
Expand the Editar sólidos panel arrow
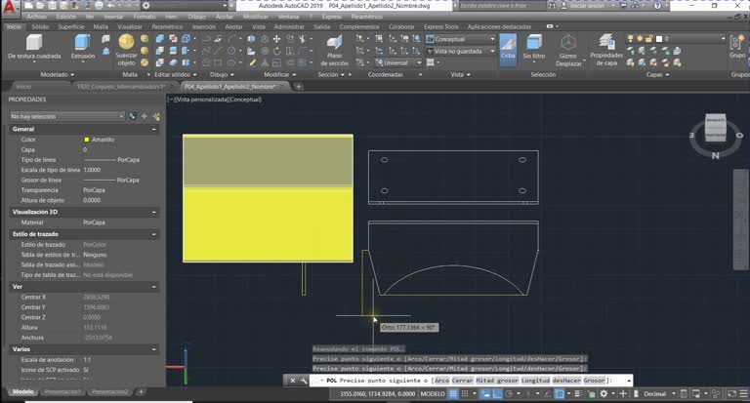[x=195, y=74]
